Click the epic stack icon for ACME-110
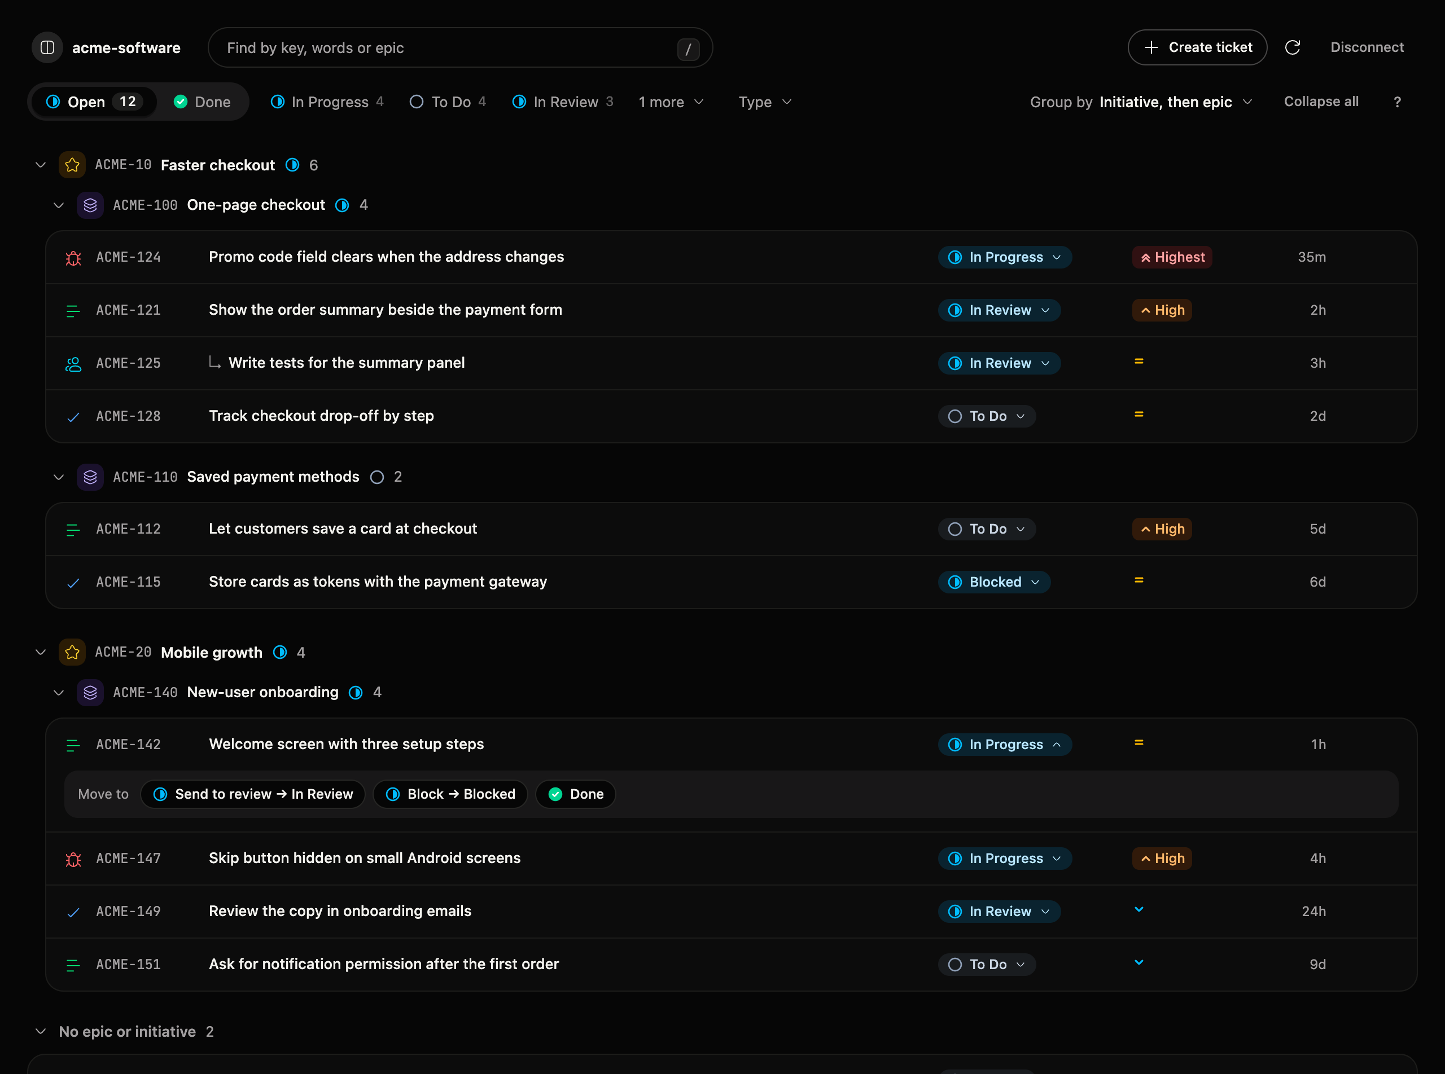This screenshot has height=1074, width=1445. point(90,477)
